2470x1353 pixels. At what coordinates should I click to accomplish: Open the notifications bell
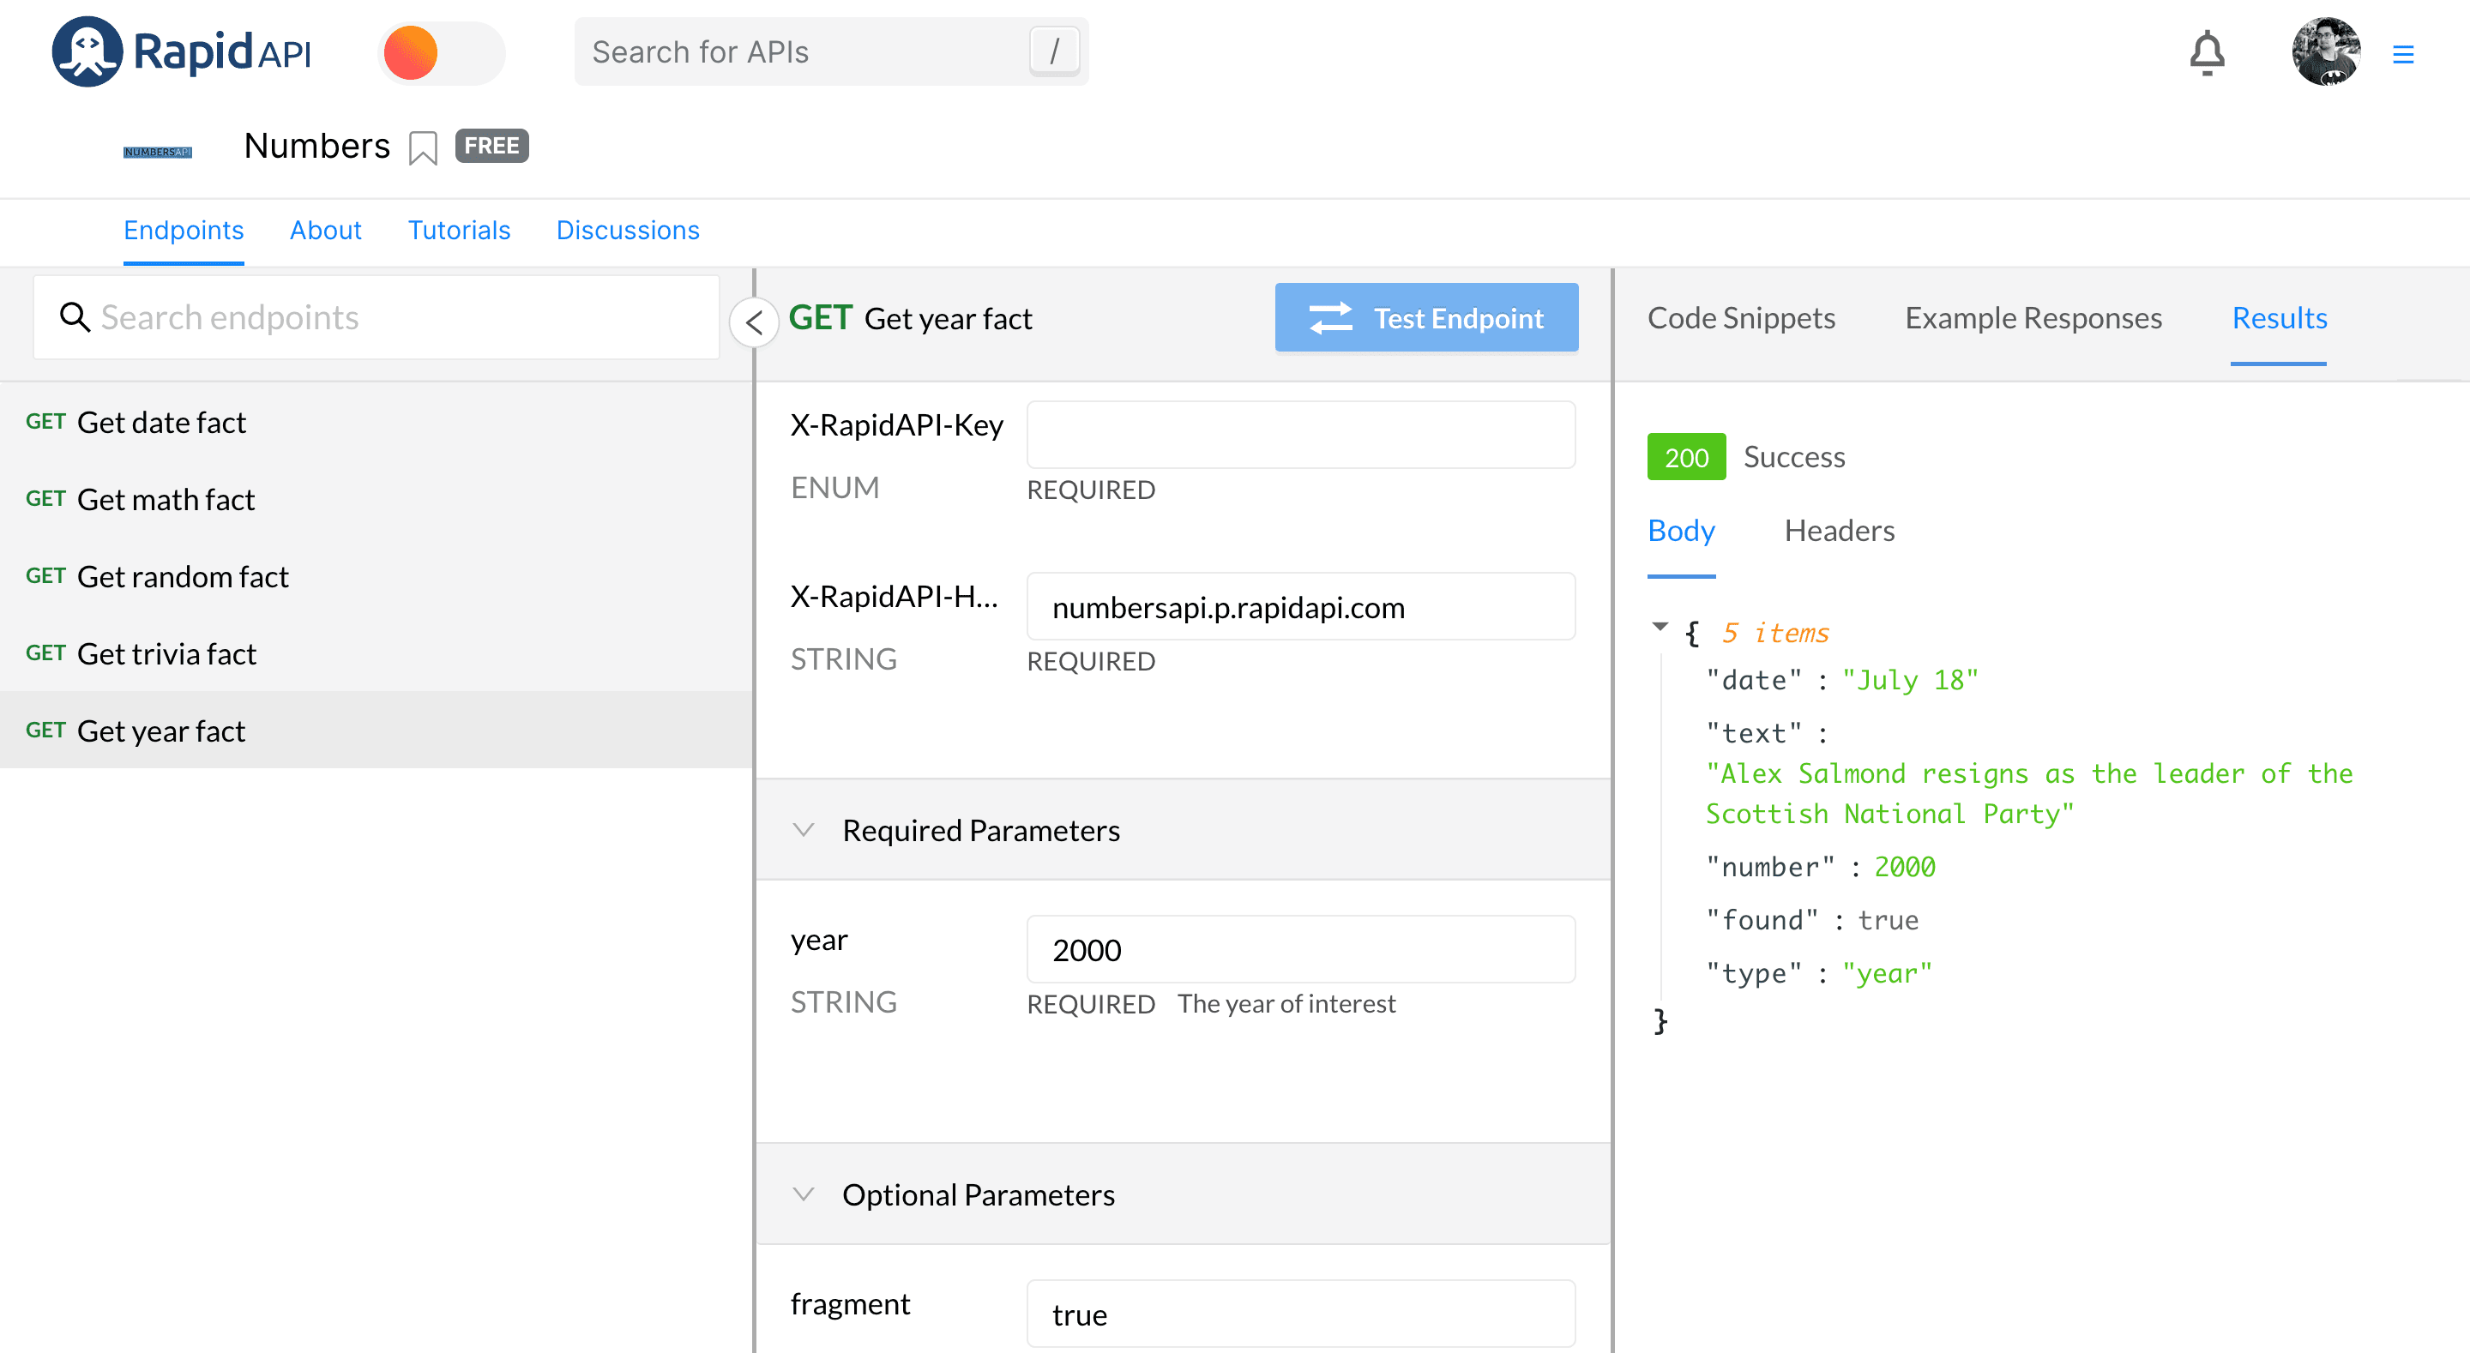click(x=2207, y=53)
